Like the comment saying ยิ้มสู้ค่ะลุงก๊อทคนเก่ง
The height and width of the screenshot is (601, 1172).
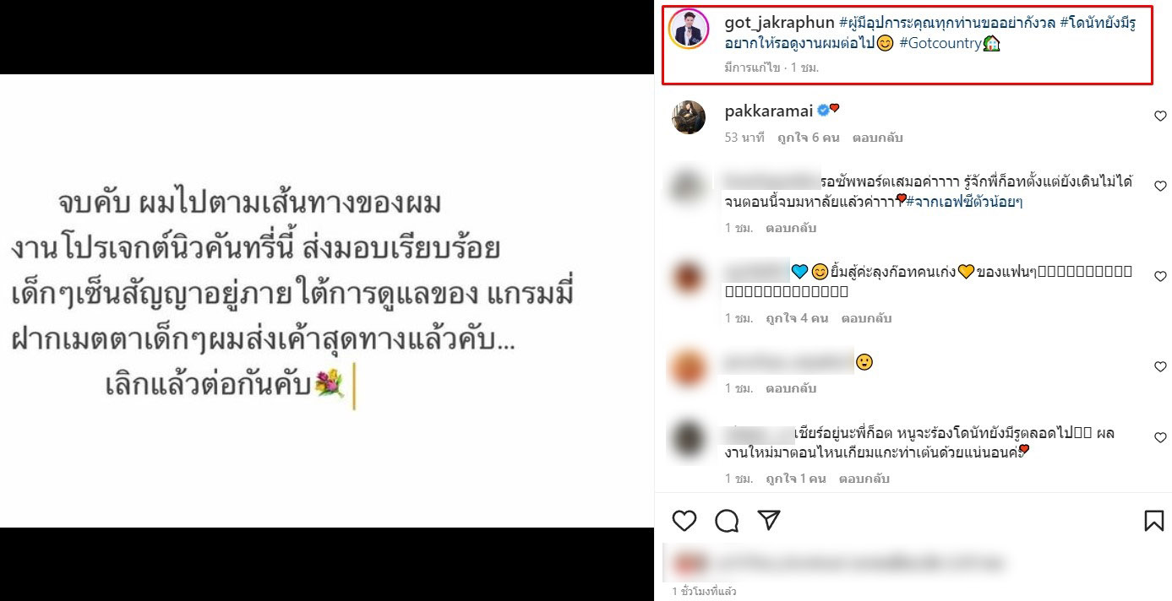[1160, 276]
